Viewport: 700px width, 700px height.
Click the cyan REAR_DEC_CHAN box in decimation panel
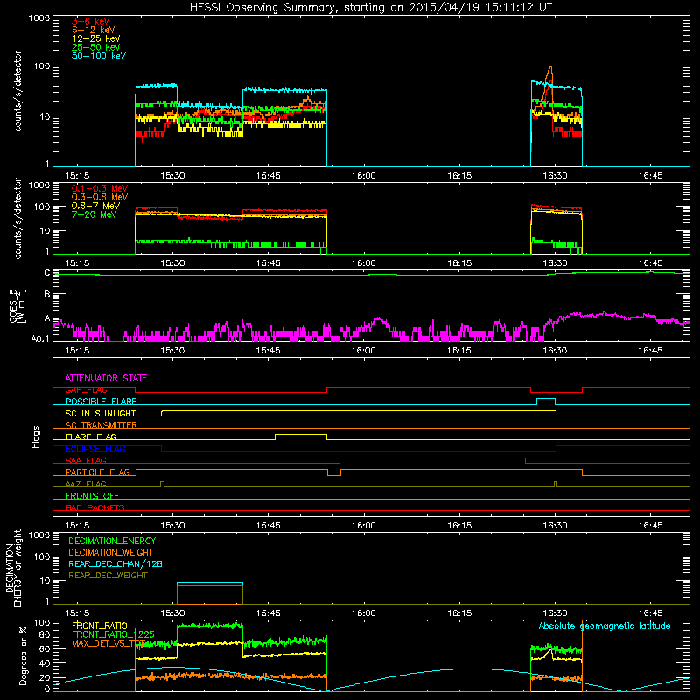coord(210,583)
